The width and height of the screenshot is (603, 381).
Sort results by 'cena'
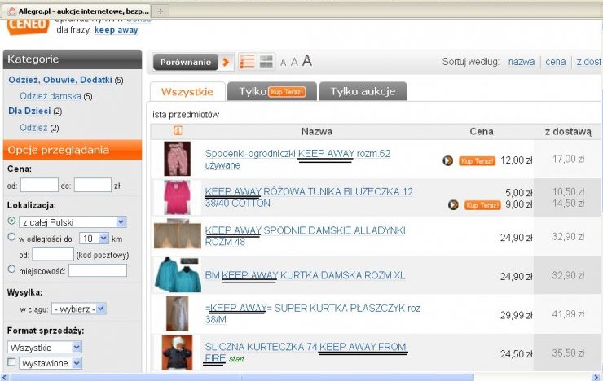coord(555,62)
